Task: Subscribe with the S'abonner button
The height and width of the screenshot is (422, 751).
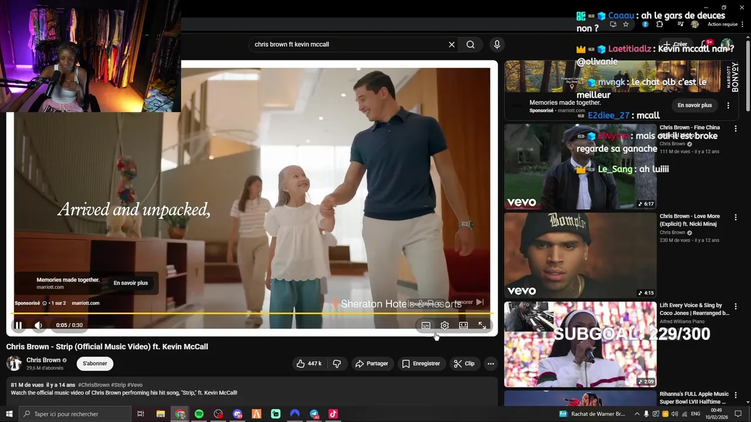Action: coord(95,363)
